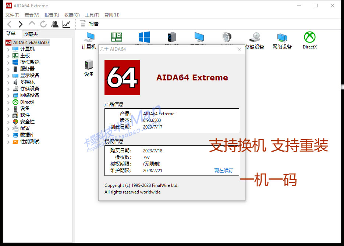Open the 工具(T) menu

tap(92, 15)
